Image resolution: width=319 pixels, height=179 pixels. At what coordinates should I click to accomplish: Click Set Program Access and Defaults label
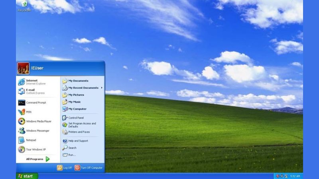[x=82, y=125]
